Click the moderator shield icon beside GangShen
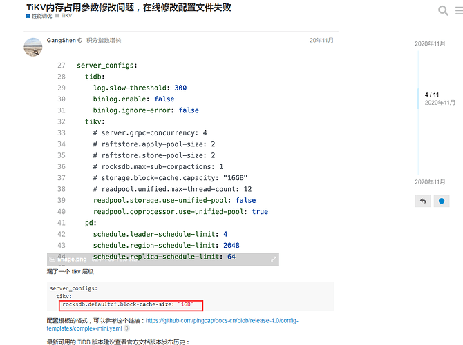This screenshot has height=345, width=463. coord(80,41)
